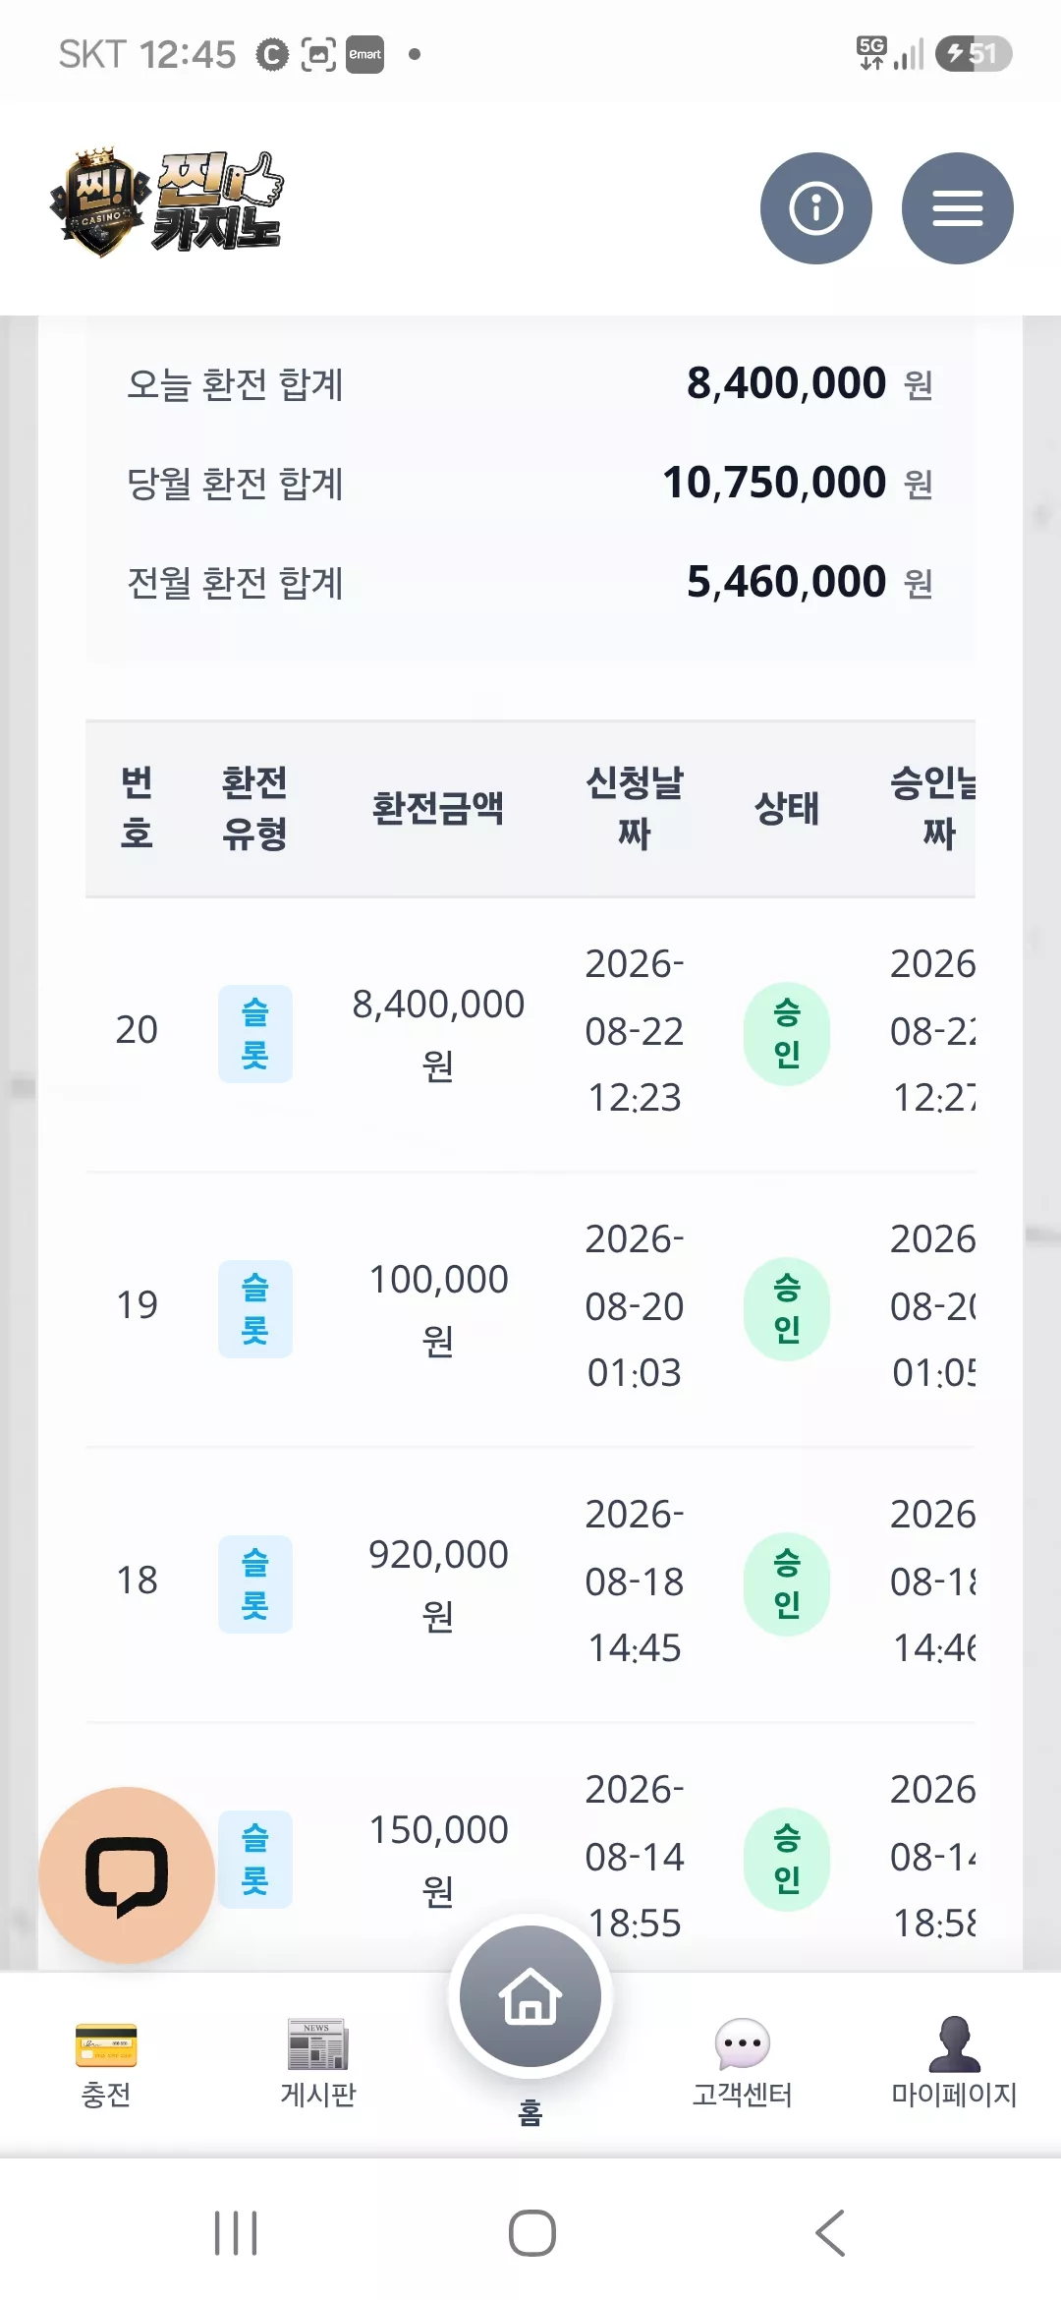1061x2300 pixels.
Task: Tap the Android recent apps button
Action: [x=236, y=2233]
